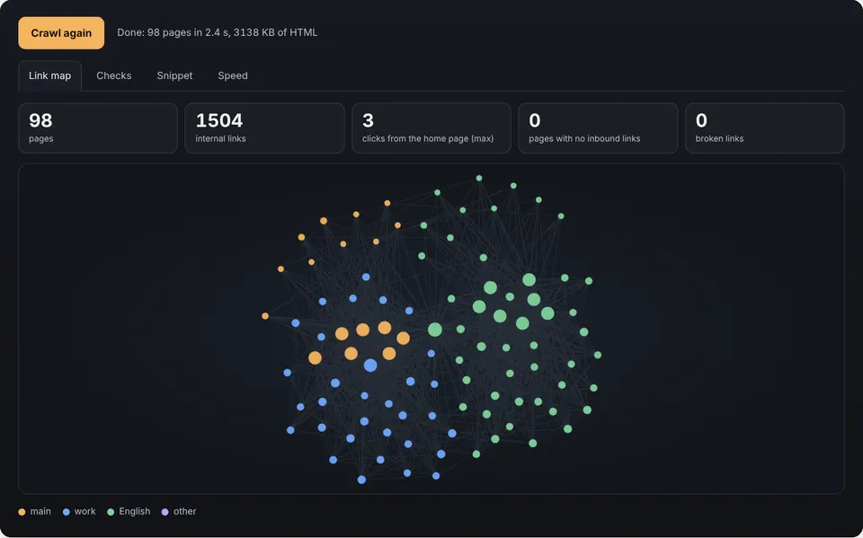Image resolution: width=863 pixels, height=538 pixels.
Task: Click the green English legend dot
Action: tap(111, 512)
